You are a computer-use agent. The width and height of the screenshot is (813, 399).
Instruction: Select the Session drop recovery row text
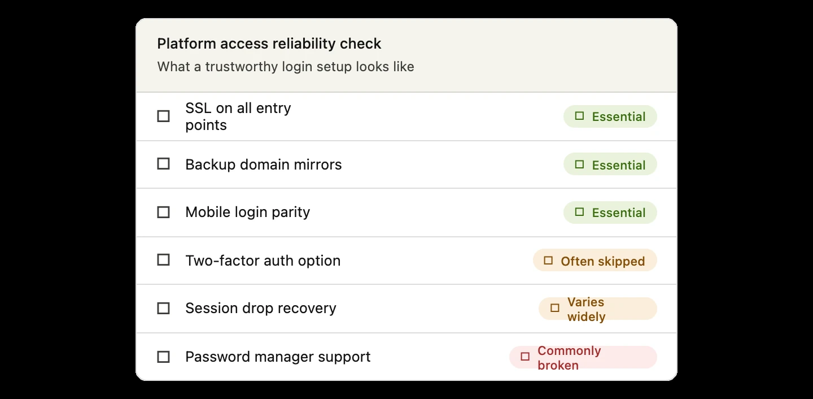click(x=261, y=309)
